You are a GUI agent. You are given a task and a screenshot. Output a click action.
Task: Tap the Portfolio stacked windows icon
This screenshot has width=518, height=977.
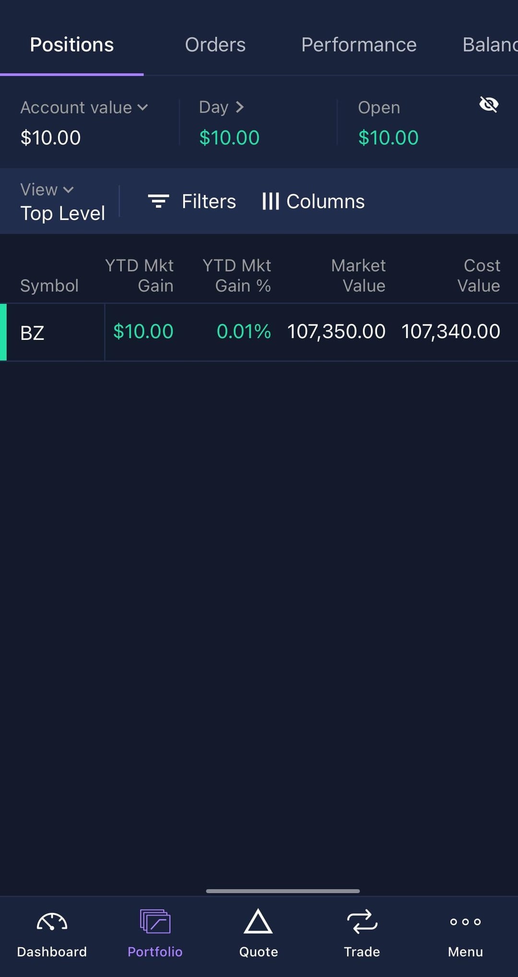155,921
